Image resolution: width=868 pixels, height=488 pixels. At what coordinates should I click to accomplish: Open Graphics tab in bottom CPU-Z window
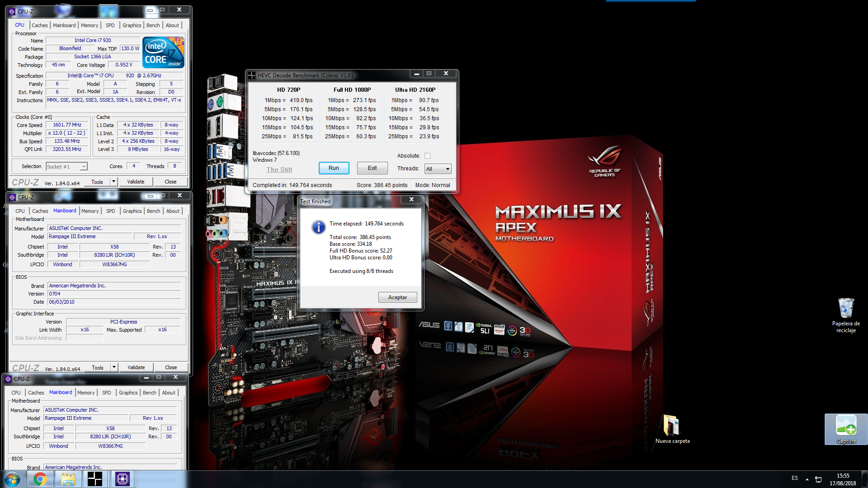pyautogui.click(x=128, y=393)
